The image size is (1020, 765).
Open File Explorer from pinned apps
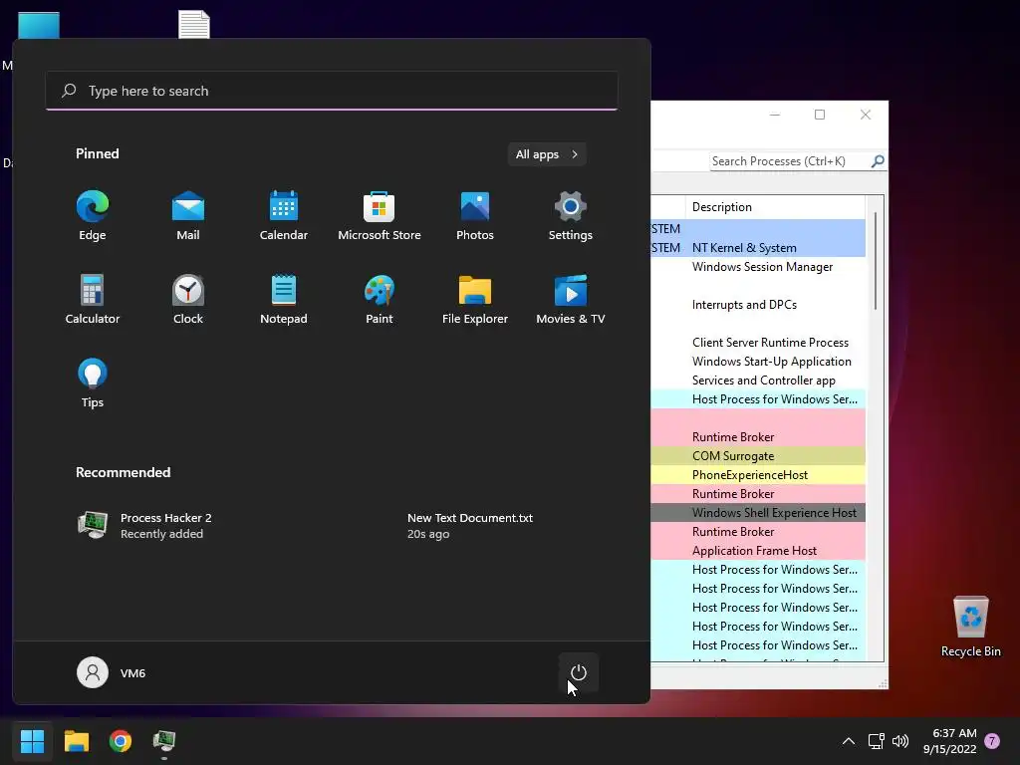point(475,300)
